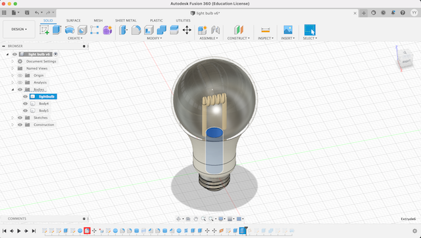Jump to the timeline end
The height and width of the screenshot is (238, 421).
(34, 231)
